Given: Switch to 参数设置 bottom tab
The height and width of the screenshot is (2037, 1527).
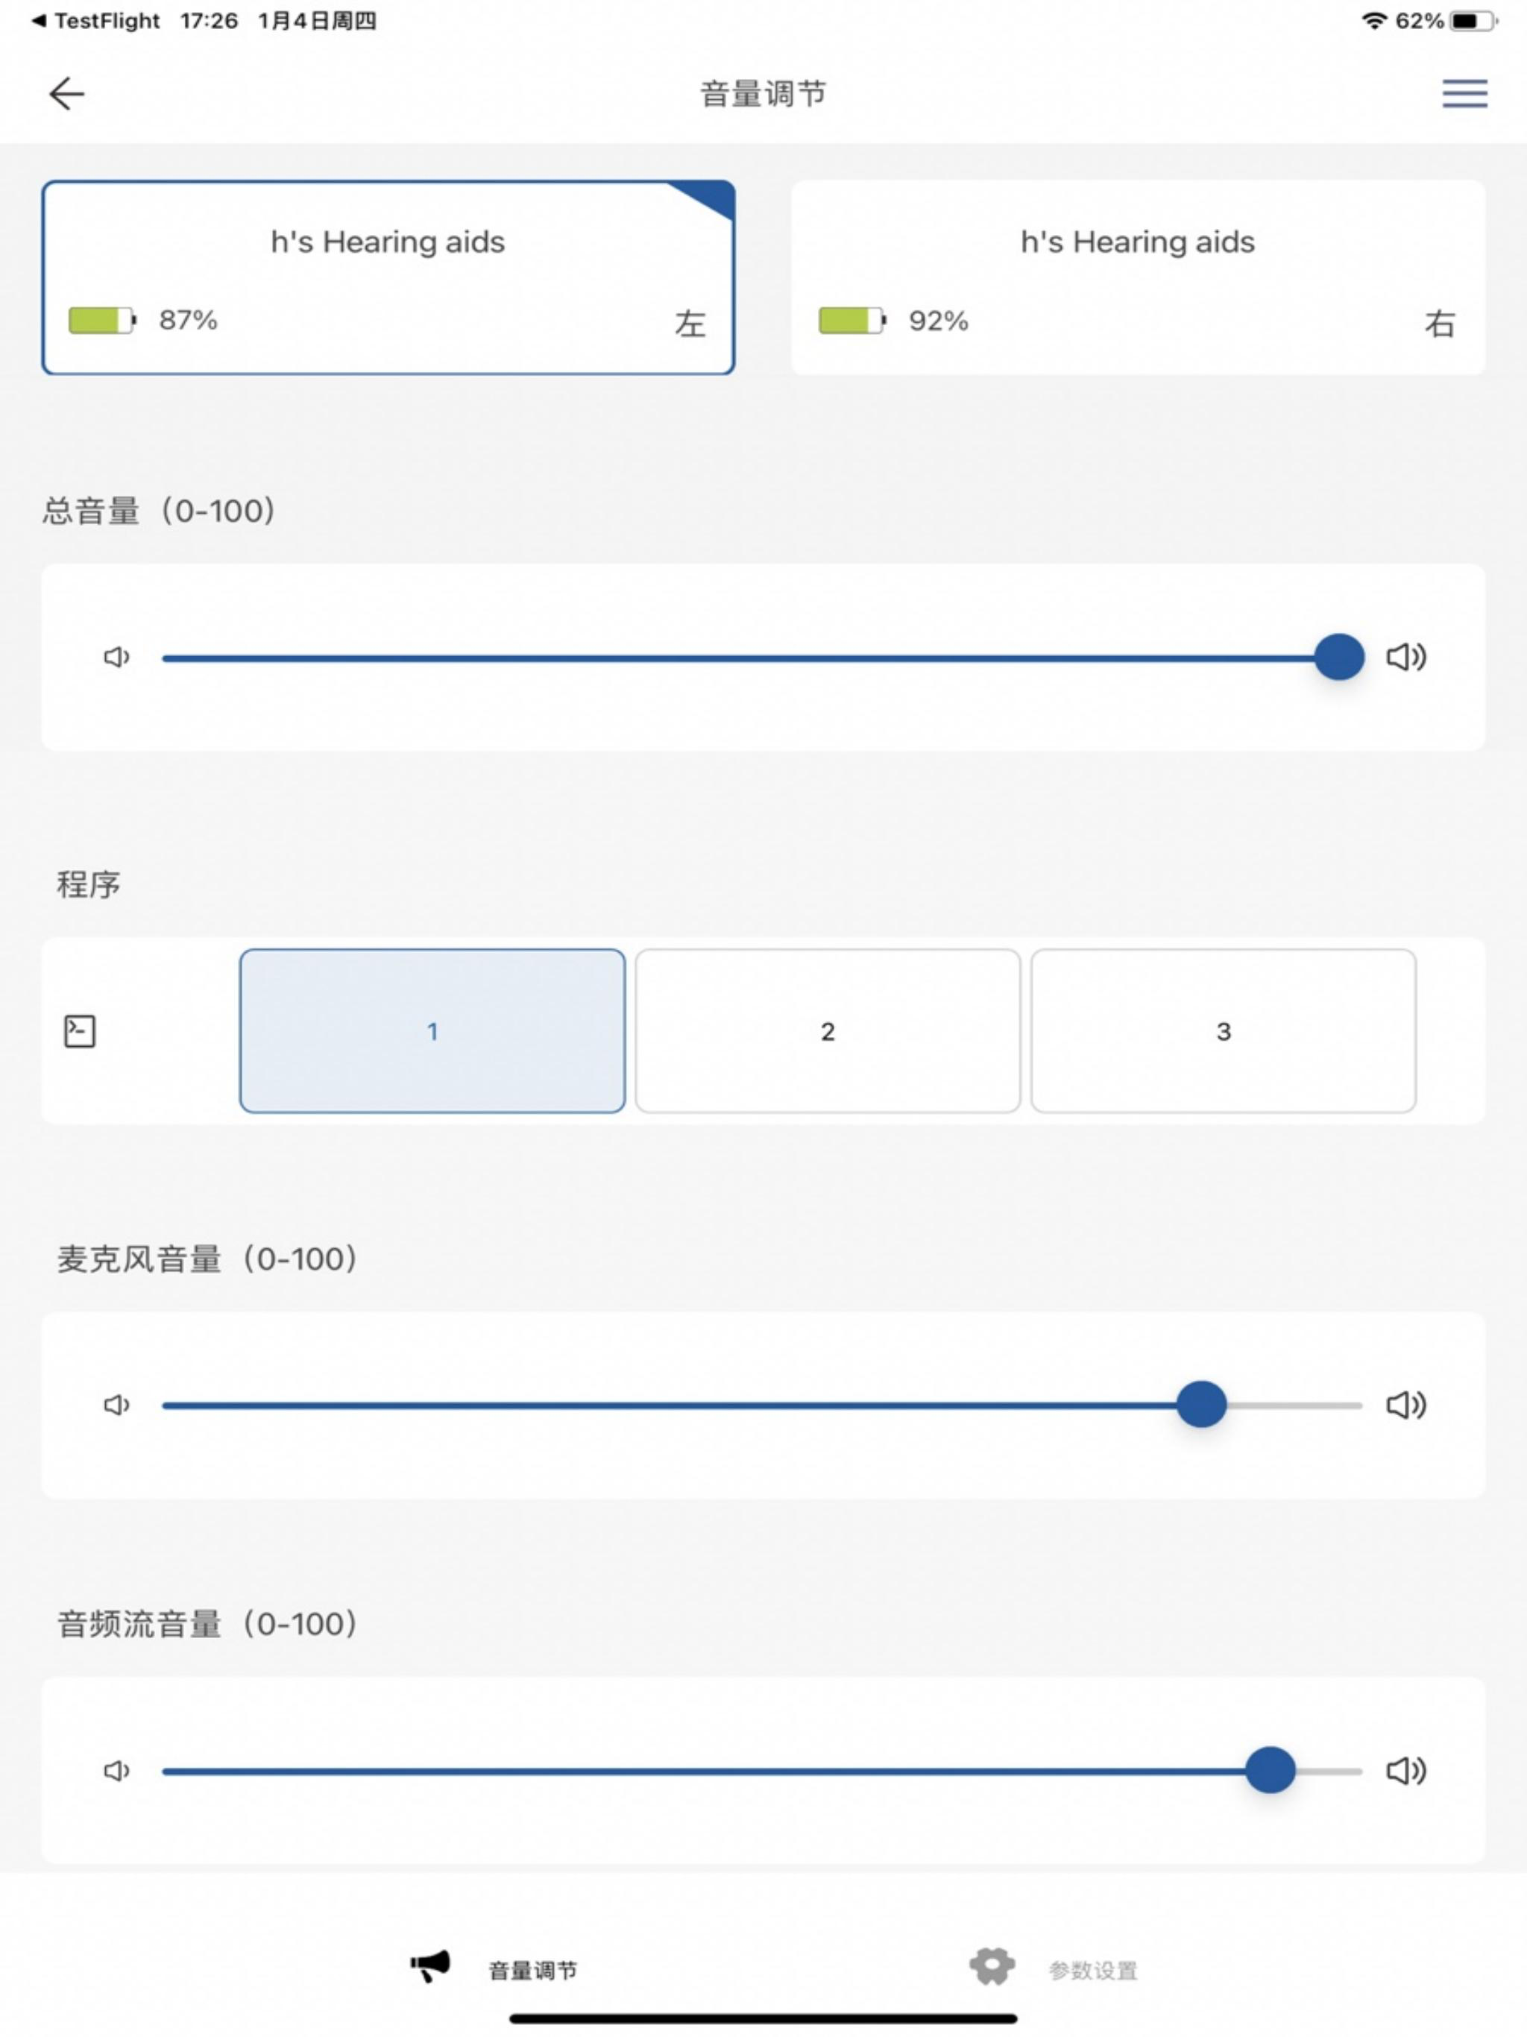Looking at the screenshot, I should (1054, 1969).
